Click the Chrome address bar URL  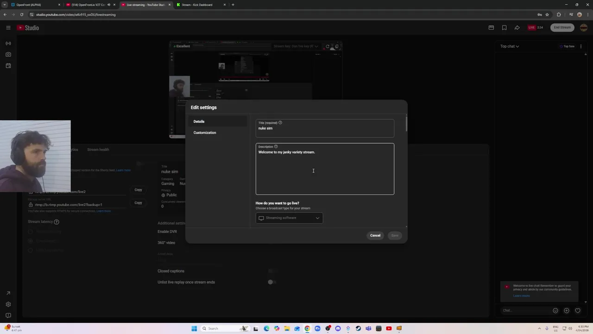[76, 14]
